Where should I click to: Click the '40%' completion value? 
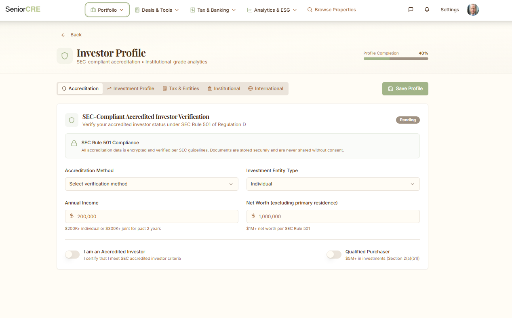[424, 53]
